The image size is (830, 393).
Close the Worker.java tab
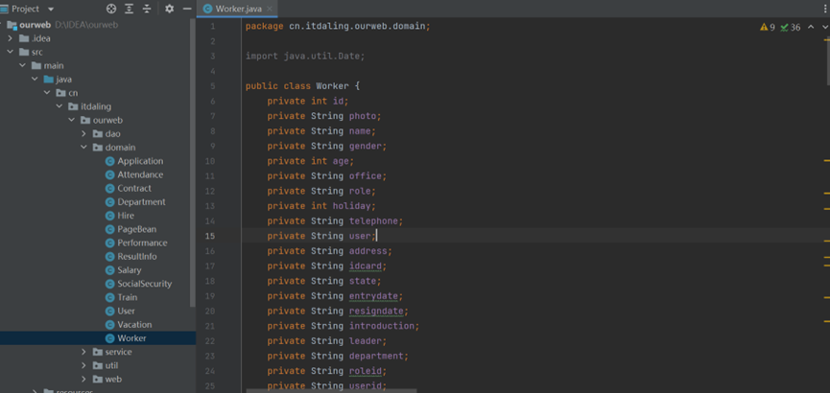pos(270,9)
